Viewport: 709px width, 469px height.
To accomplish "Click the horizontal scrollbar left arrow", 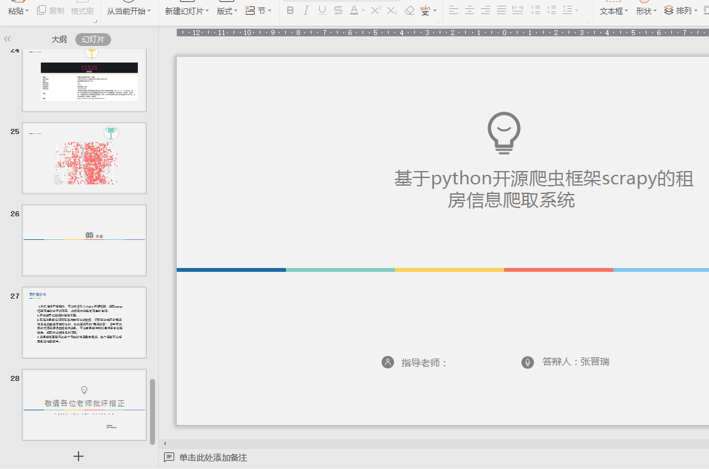I will pos(165,443).
